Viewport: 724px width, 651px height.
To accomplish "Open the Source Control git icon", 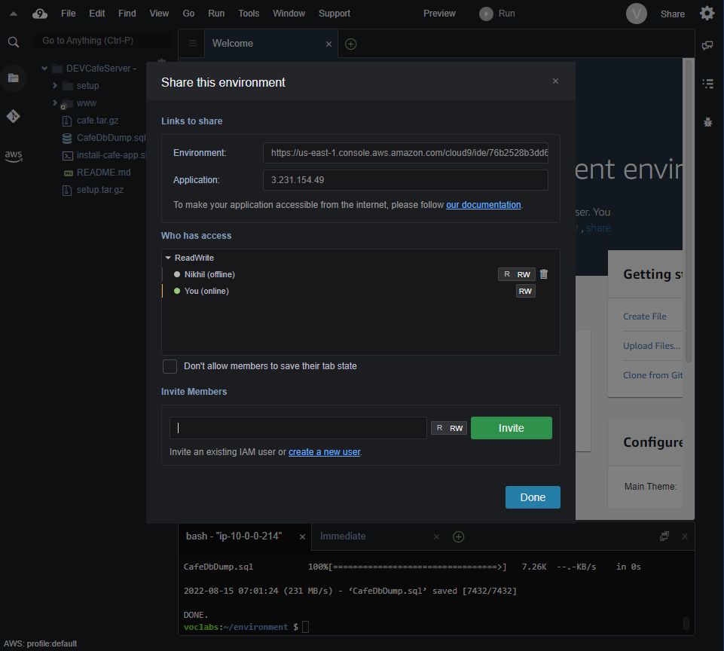I will point(13,116).
